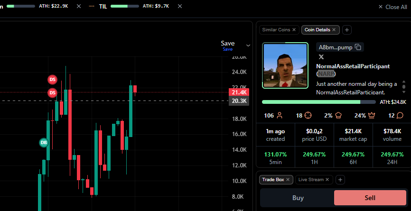The height and width of the screenshot is (211, 411).
Task: Click the green DB chart marker
Action: [44, 143]
